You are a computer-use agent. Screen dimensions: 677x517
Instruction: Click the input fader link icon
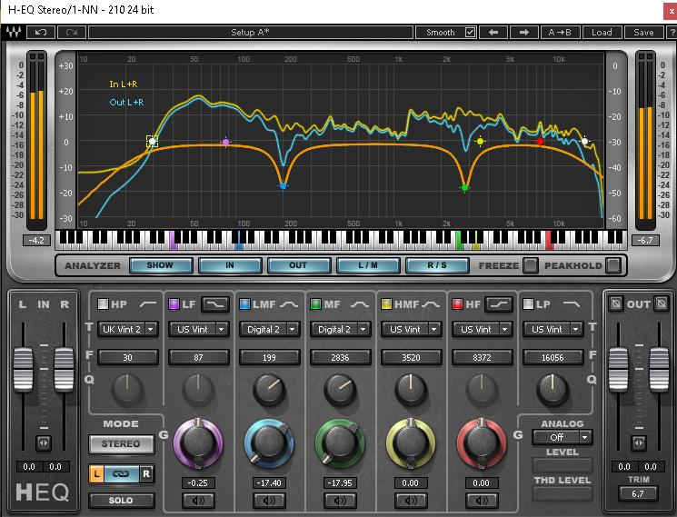[44, 443]
